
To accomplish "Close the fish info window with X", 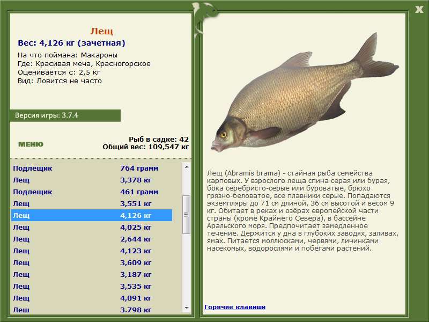I will pyautogui.click(x=419, y=10).
